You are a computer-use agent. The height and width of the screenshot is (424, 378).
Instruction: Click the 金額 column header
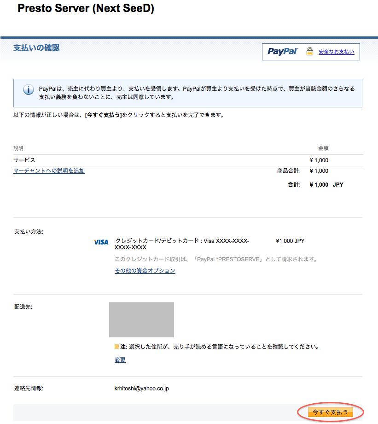click(323, 148)
